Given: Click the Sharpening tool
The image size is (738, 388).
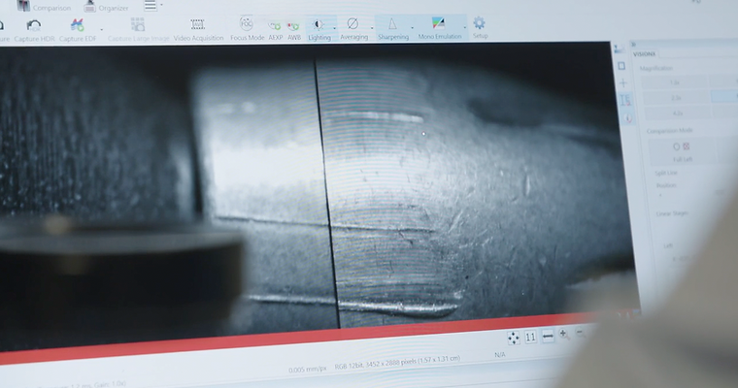Looking at the screenshot, I should (393, 29).
